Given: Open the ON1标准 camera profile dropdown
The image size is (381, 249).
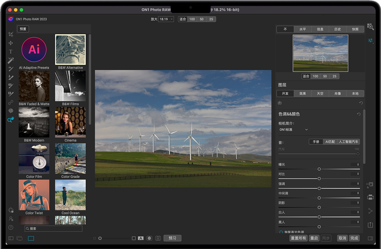Looking at the screenshot, I should pos(294,129).
